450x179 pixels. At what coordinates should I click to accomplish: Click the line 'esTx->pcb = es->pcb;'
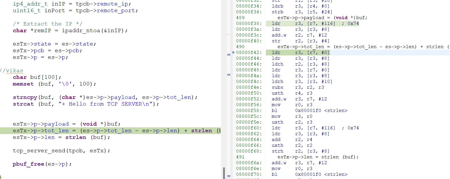47,51
